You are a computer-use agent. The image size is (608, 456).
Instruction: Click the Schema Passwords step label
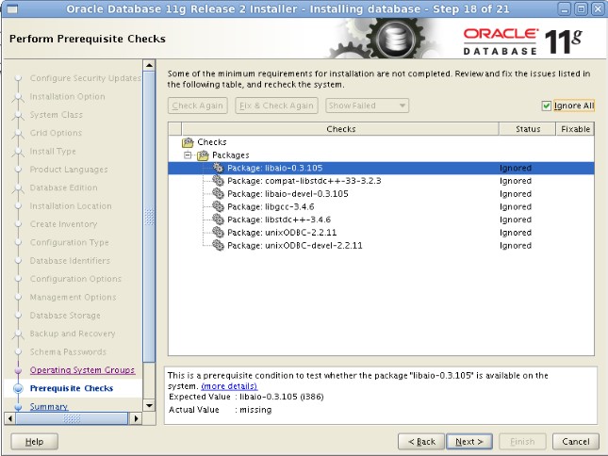click(x=68, y=351)
